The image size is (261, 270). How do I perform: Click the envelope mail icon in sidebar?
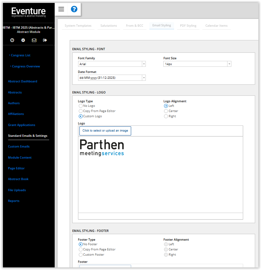click(x=34, y=40)
